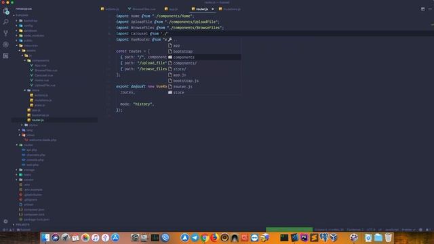Pick the highlighted 'components' folder suggestion
The width and height of the screenshot is (434, 244).
click(204, 57)
